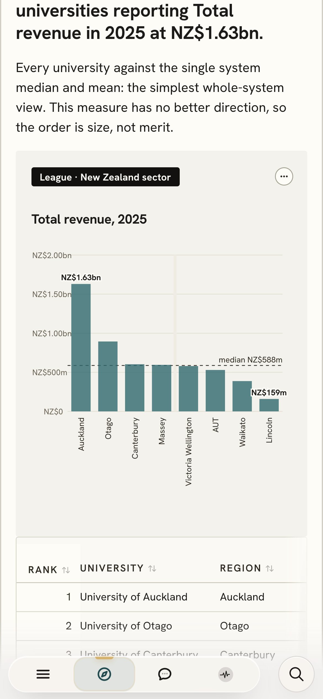The width and height of the screenshot is (323, 699).
Task: Click the Lincoln axis label
Action: (x=269, y=430)
